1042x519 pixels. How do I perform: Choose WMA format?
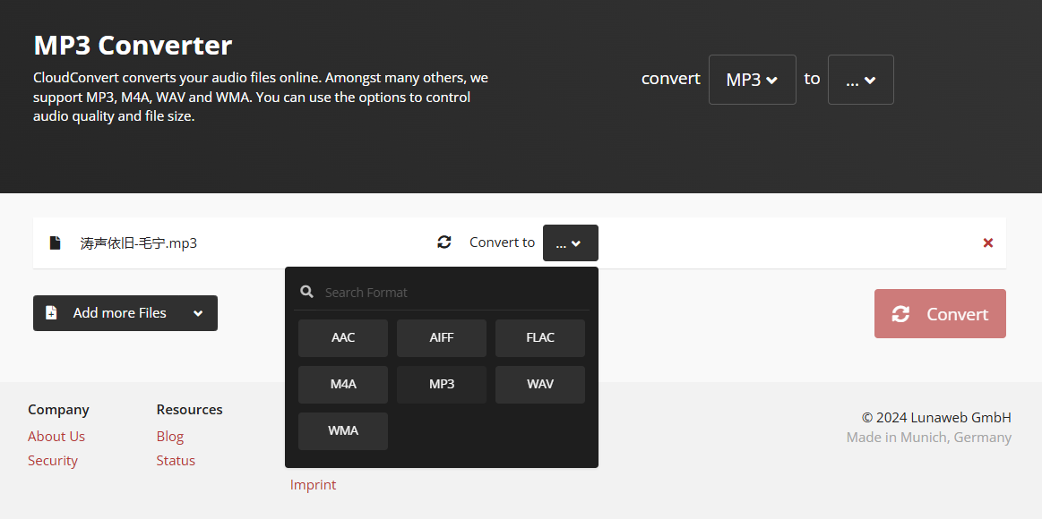[x=343, y=430]
